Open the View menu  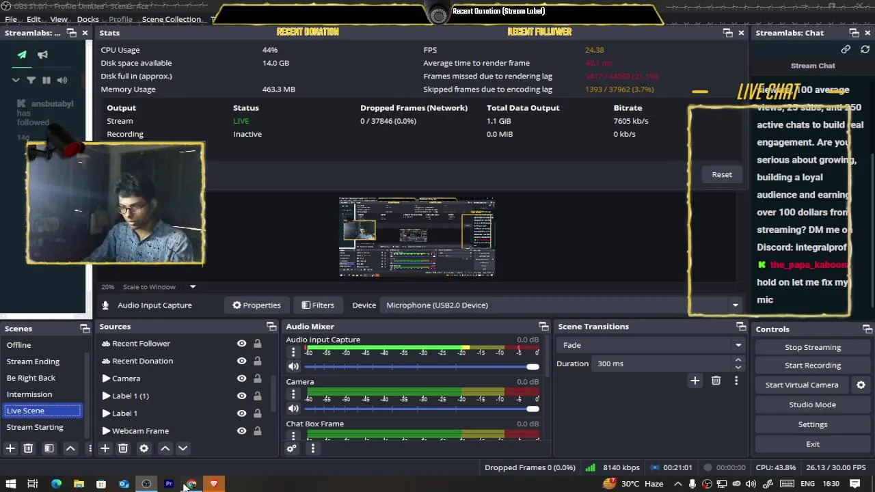[x=59, y=19]
